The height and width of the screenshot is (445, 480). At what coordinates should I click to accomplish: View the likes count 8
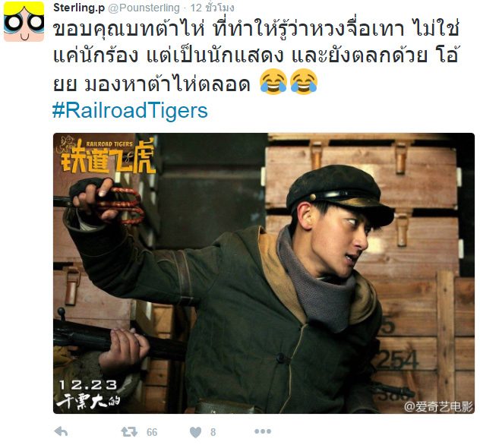click(x=213, y=432)
